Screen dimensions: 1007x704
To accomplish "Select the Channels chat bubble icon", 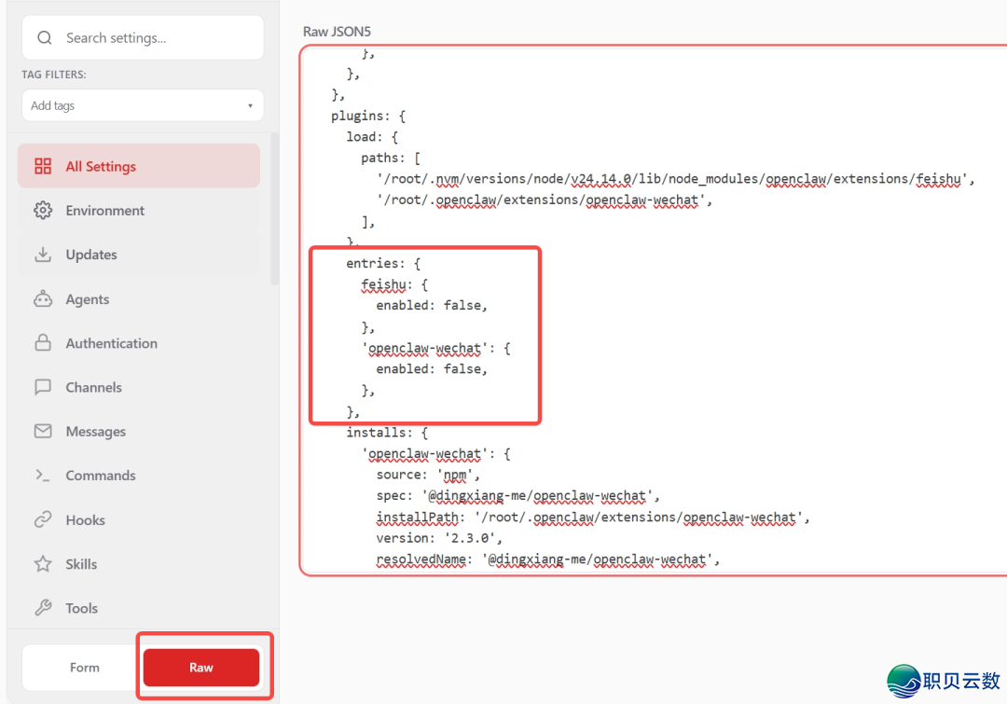I will pyautogui.click(x=43, y=387).
